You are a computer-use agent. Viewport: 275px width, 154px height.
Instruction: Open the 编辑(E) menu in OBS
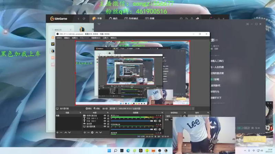tap(67, 38)
